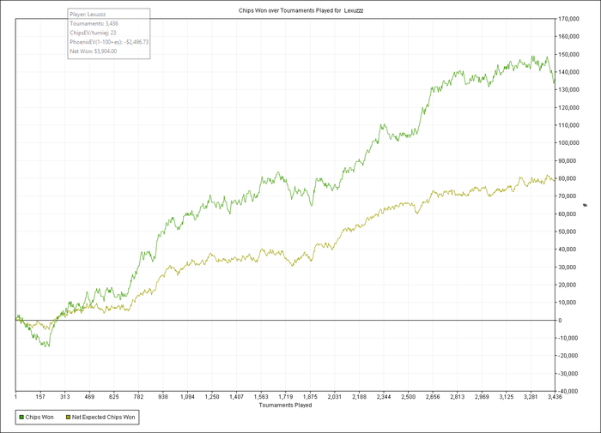Click the -40,000 y-axis label
The image size is (601, 433).
(568, 391)
